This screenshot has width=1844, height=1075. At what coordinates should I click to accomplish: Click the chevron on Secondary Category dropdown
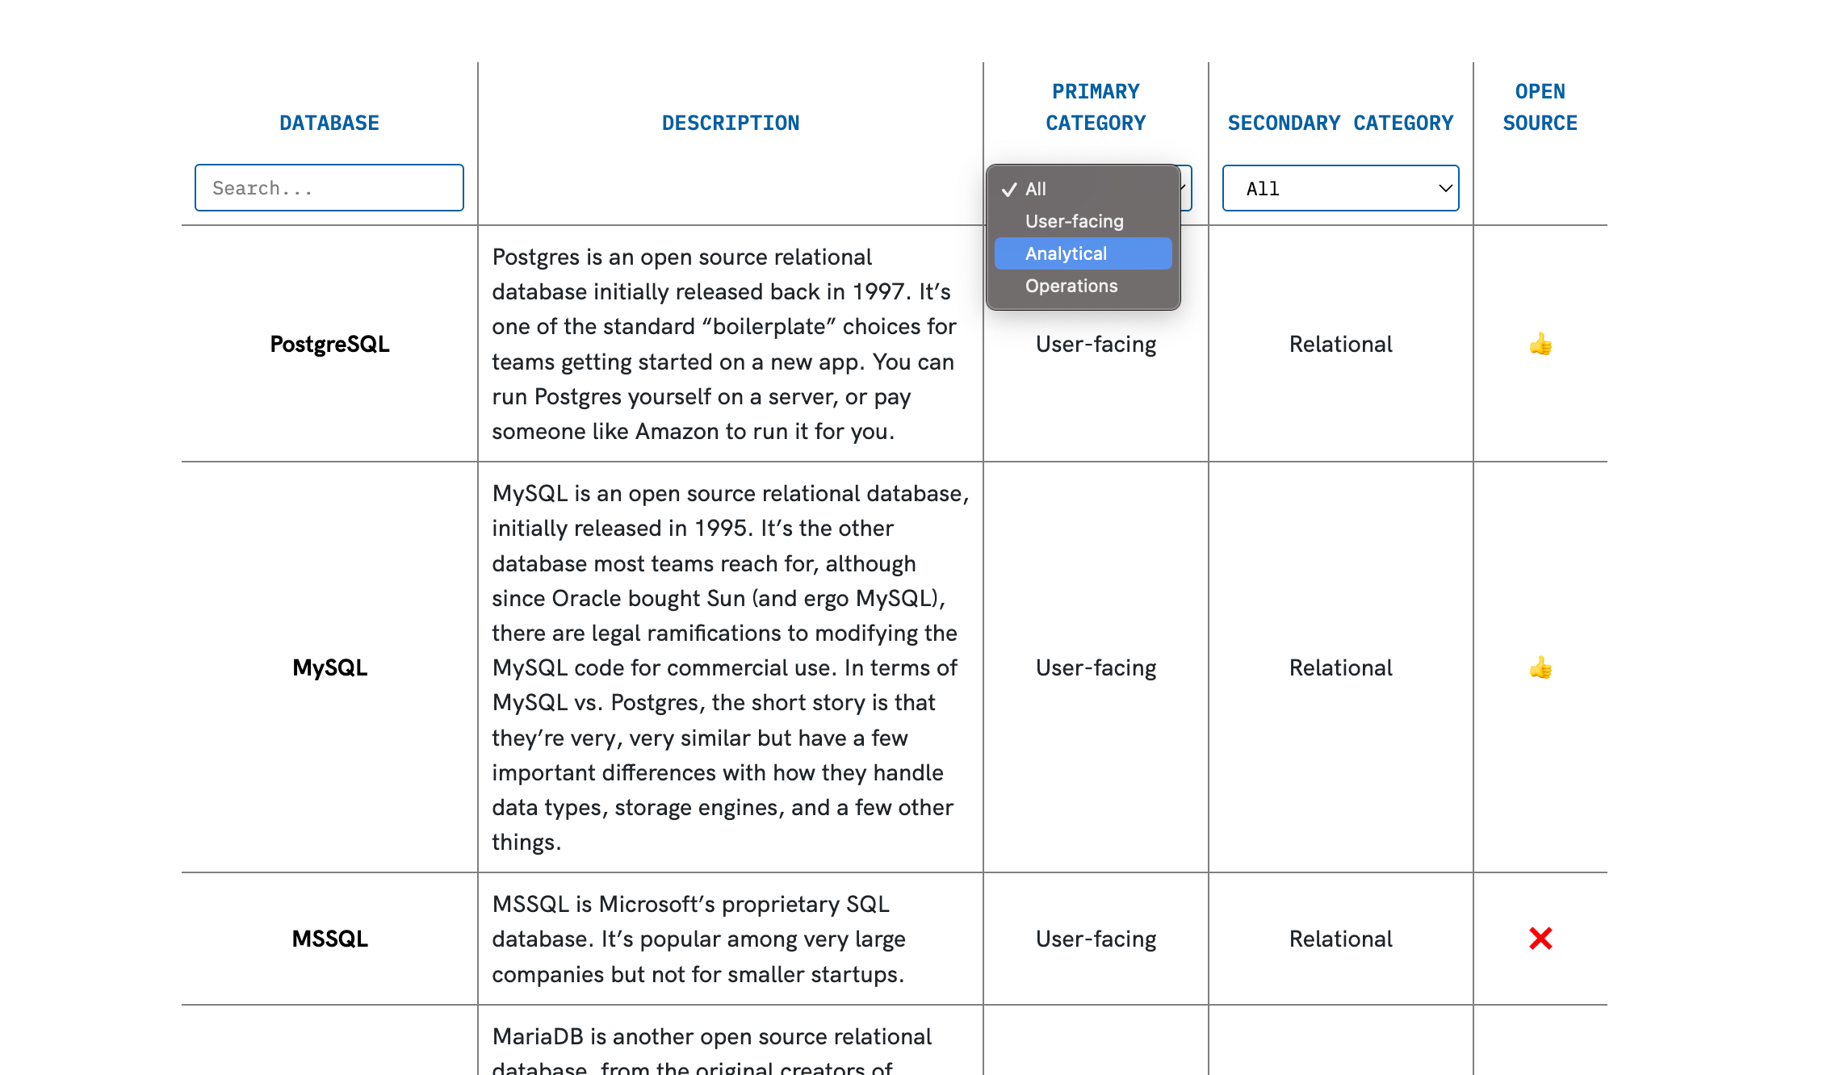1444,189
